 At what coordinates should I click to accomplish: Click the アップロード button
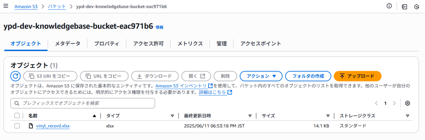(x=357, y=76)
